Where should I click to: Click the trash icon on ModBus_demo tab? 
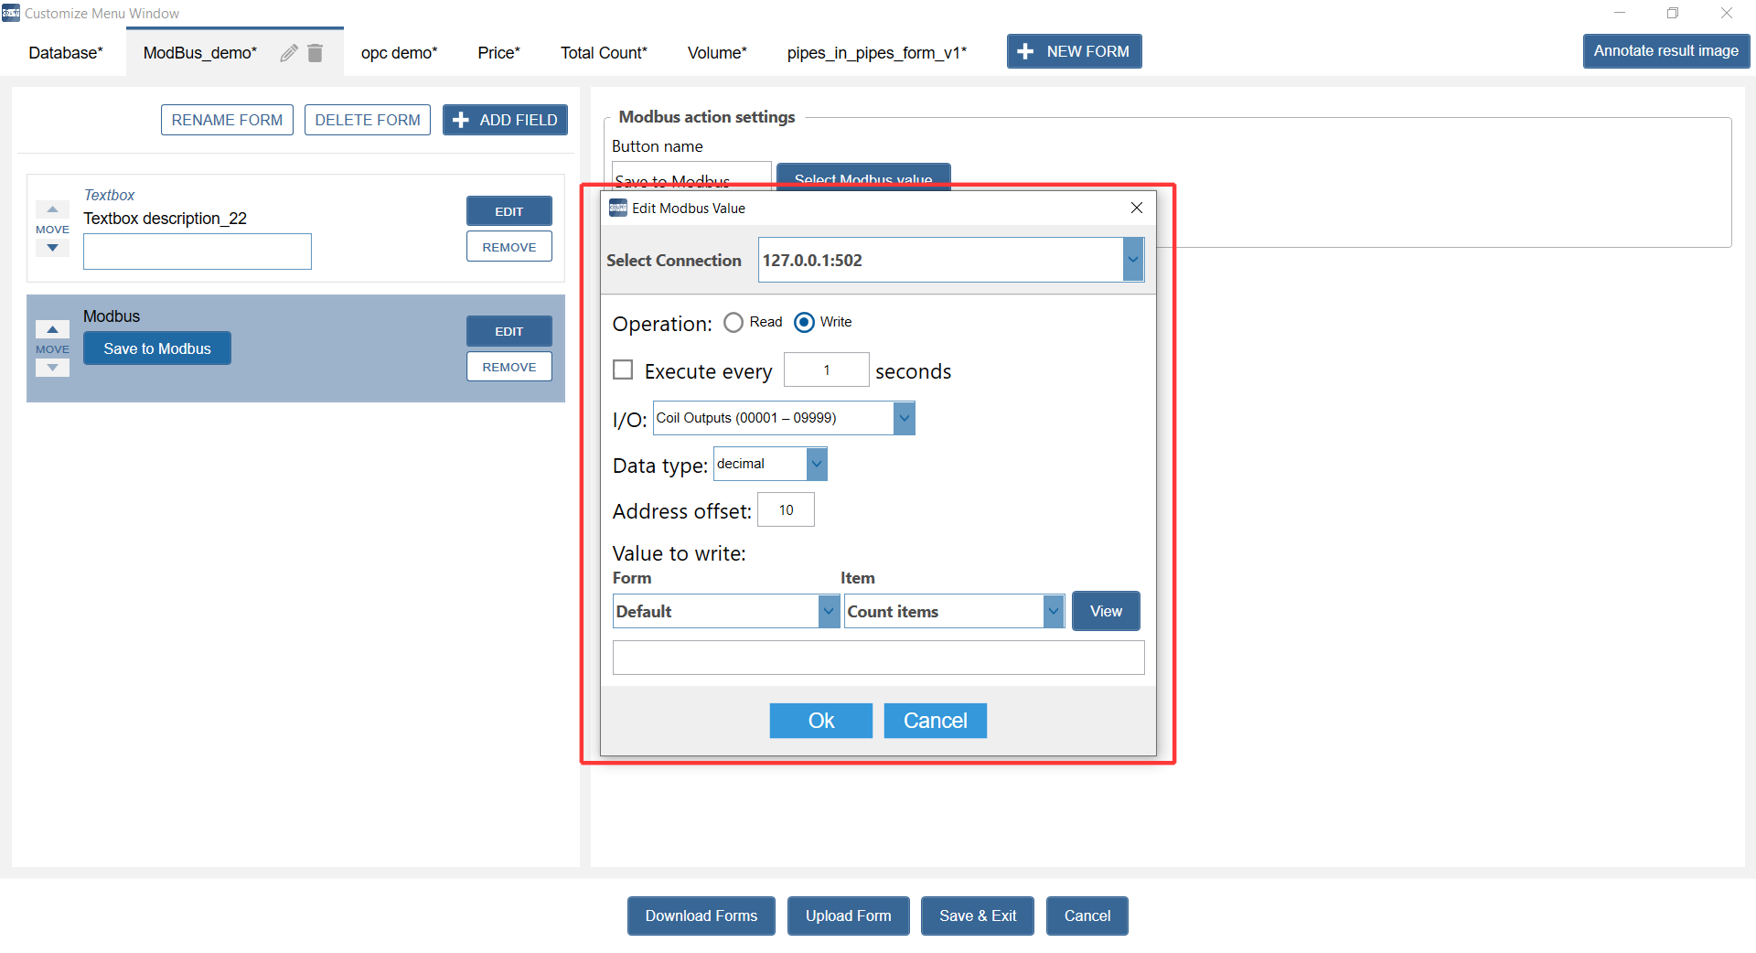(x=316, y=53)
